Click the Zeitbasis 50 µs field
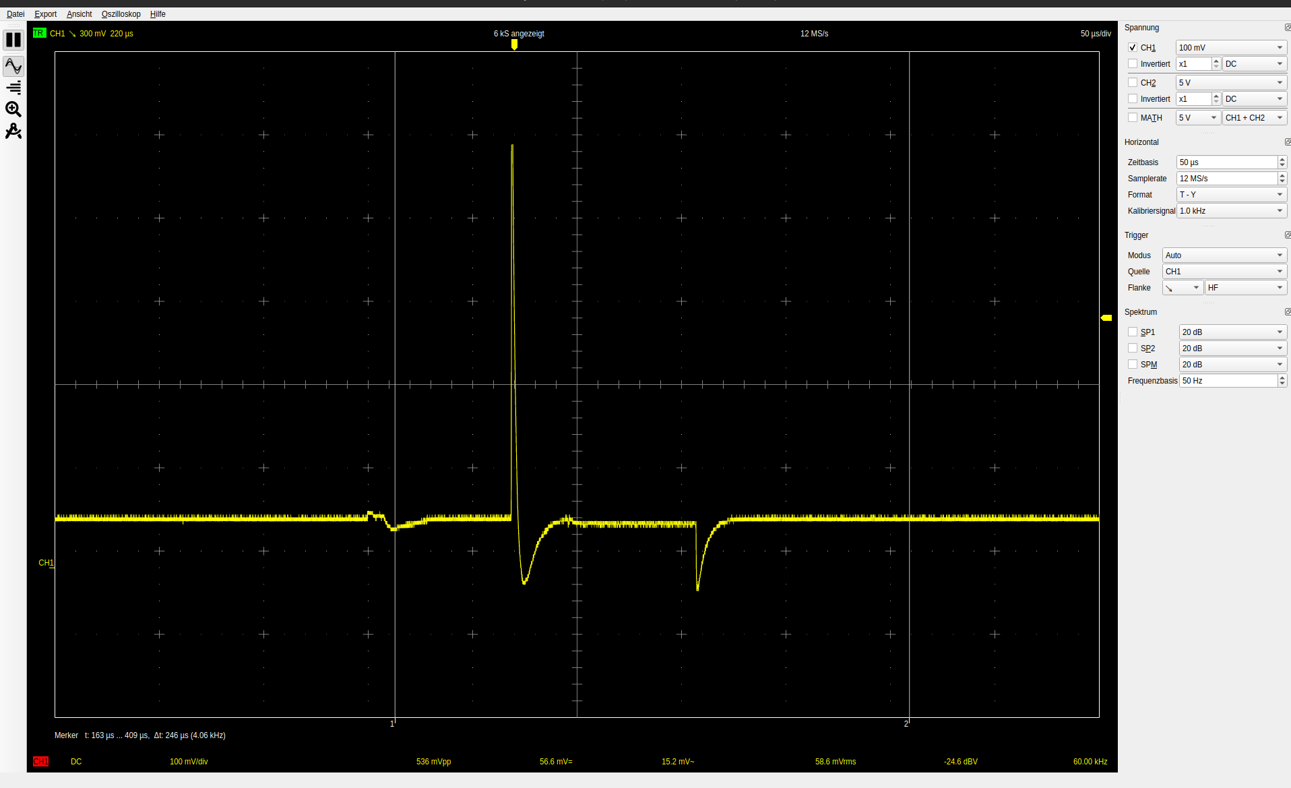 (x=1227, y=162)
